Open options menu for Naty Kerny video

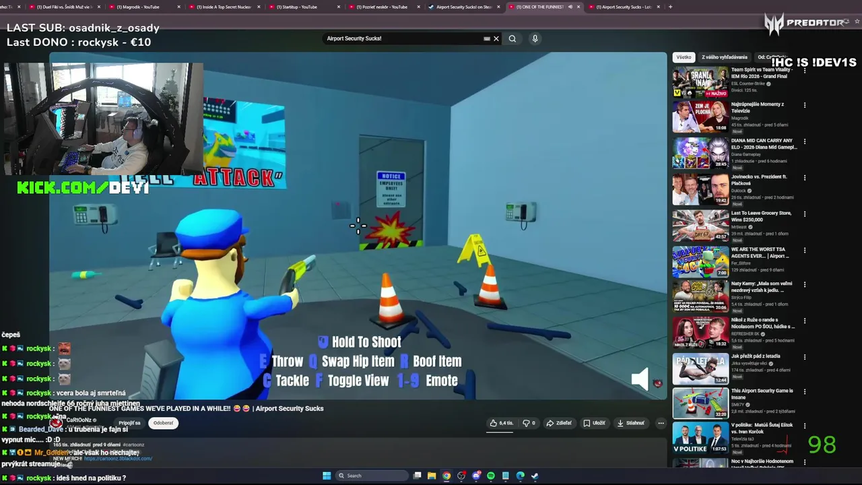click(804, 284)
